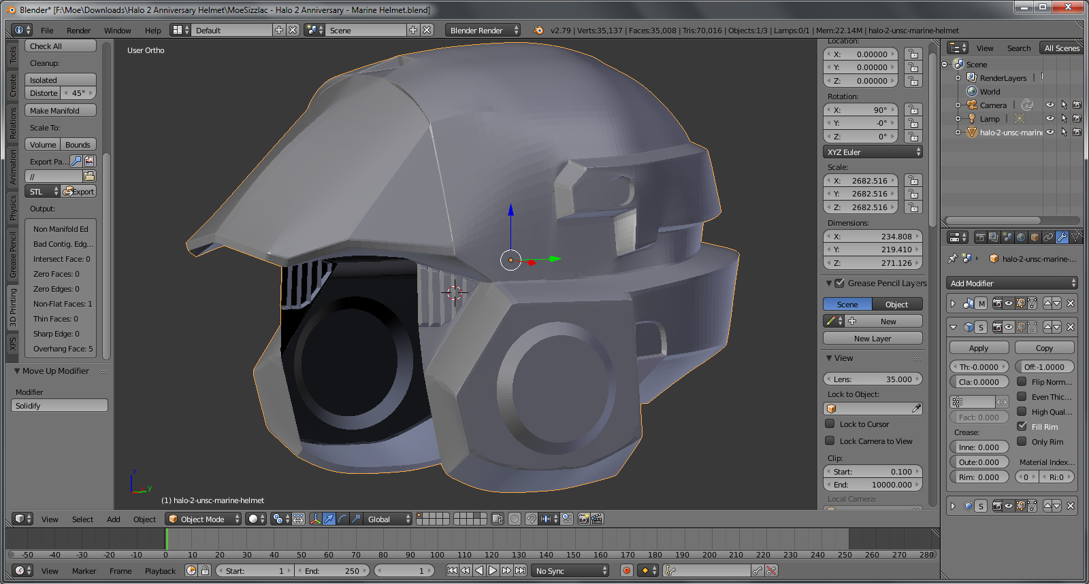Hide the Lamp using its eye icon

click(1050, 118)
